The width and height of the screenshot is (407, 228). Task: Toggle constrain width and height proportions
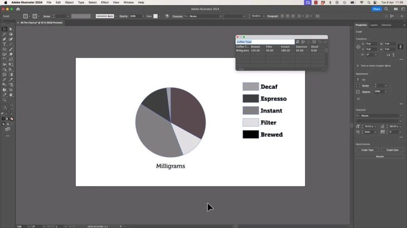pyautogui.click(x=400, y=47)
